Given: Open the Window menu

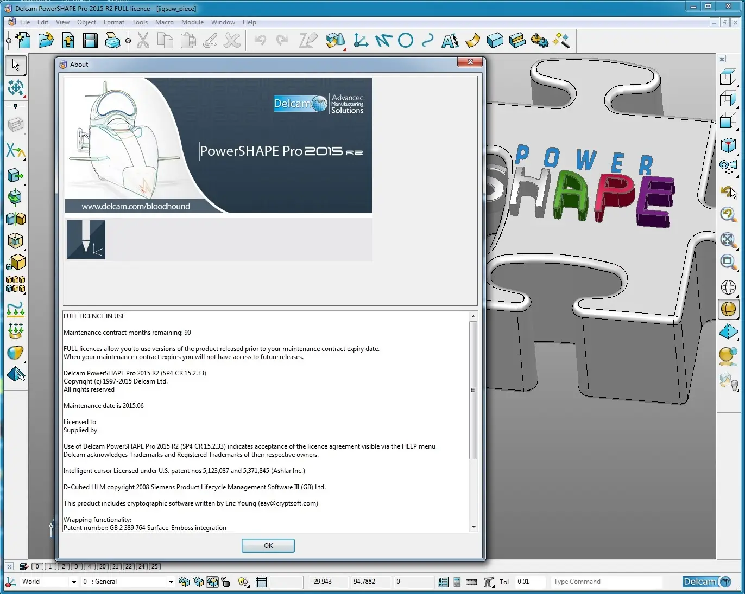Looking at the screenshot, I should (x=223, y=22).
